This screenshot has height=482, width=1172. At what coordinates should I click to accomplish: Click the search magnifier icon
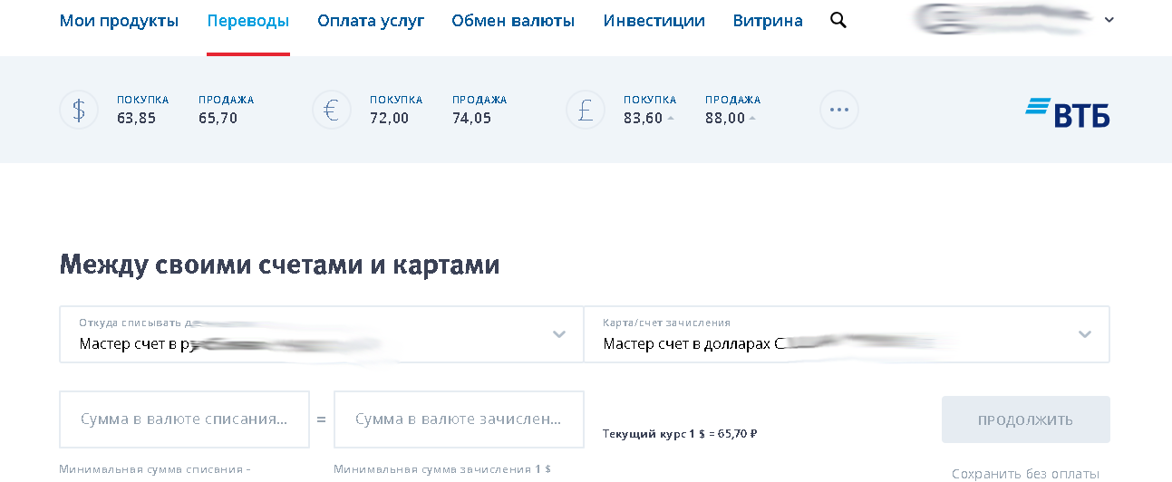[838, 20]
